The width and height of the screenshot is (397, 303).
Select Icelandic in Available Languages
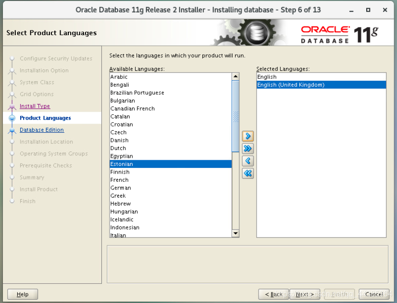click(x=171, y=219)
